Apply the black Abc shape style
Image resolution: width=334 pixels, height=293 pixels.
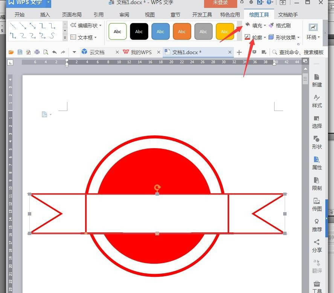[139, 32]
